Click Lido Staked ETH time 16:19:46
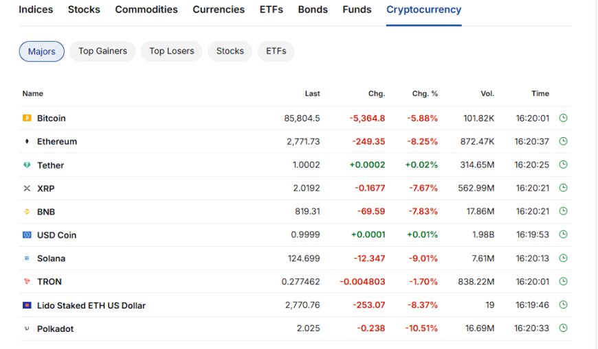This screenshot has height=349, width=598. (533, 305)
